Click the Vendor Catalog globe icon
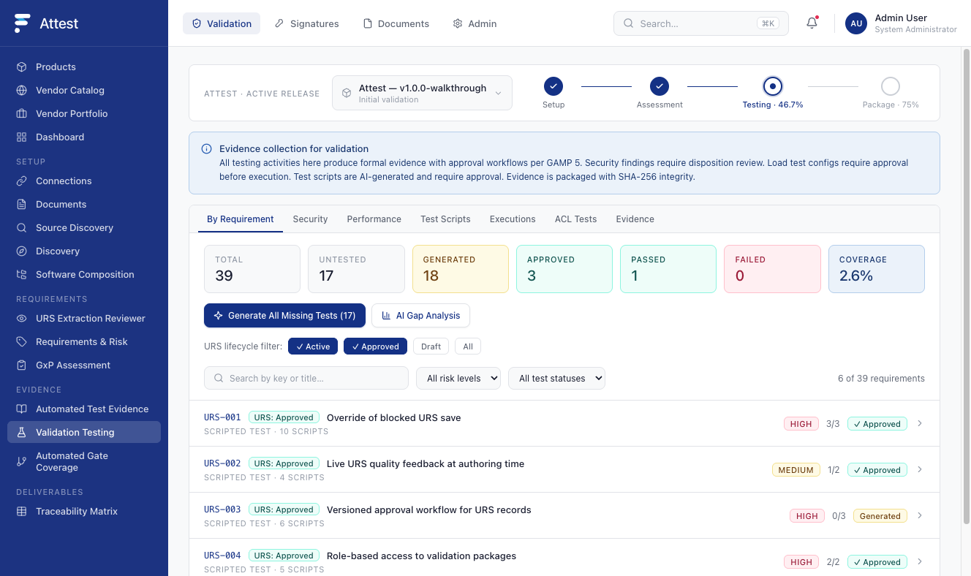The image size is (971, 576). point(22,90)
